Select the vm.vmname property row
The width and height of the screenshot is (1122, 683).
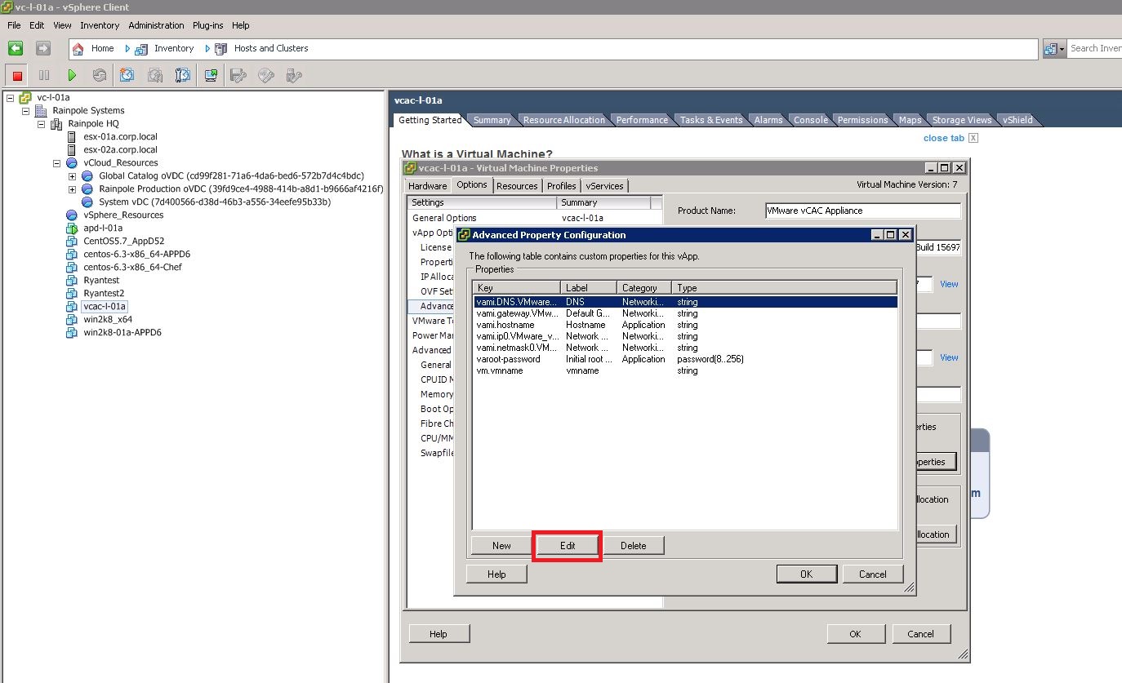pos(684,370)
